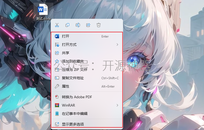Open the WinRAR menu entry
Image resolution: width=204 pixels, height=130 pixels.
[87, 105]
